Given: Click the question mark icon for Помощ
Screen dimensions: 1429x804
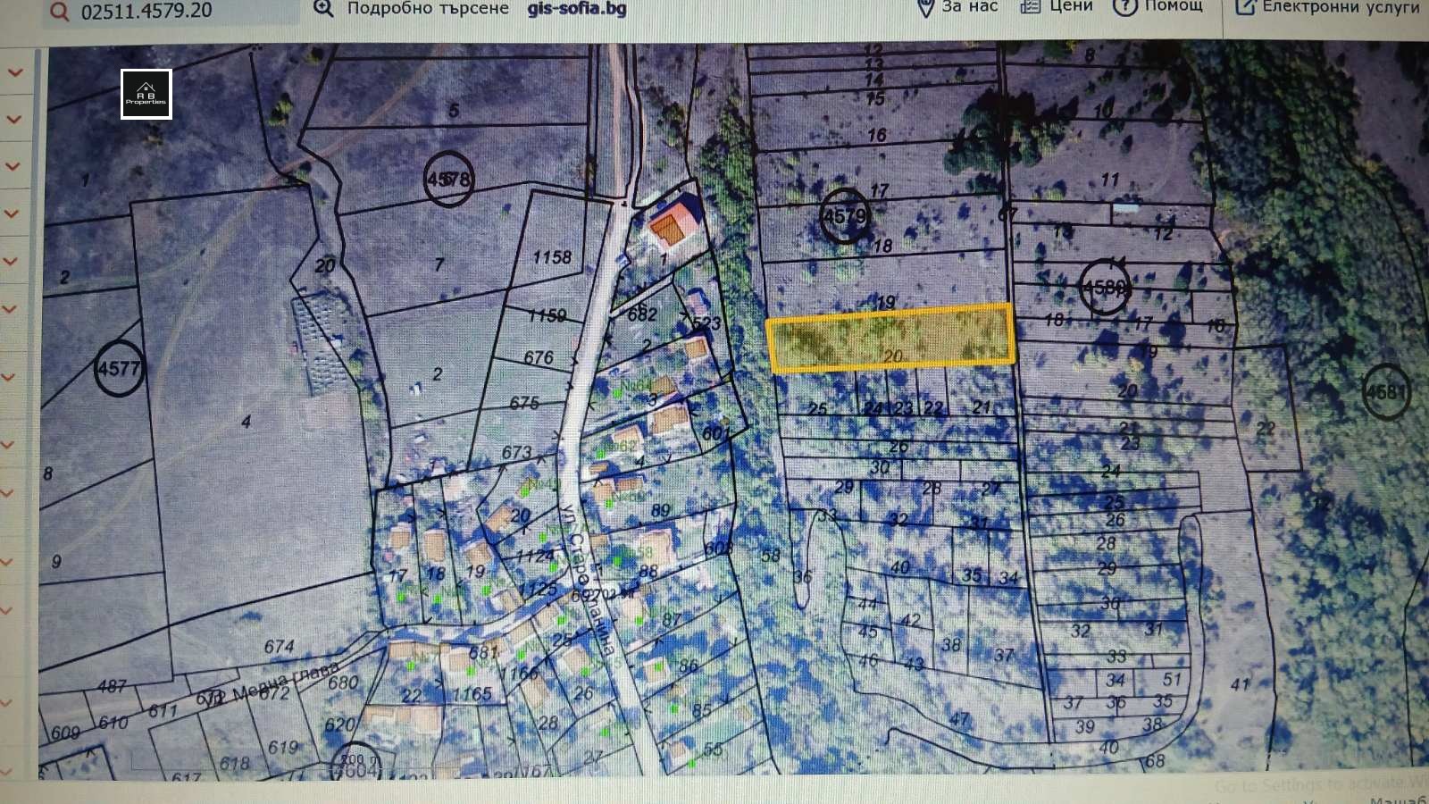Looking at the screenshot, I should pyautogui.click(x=1124, y=7).
